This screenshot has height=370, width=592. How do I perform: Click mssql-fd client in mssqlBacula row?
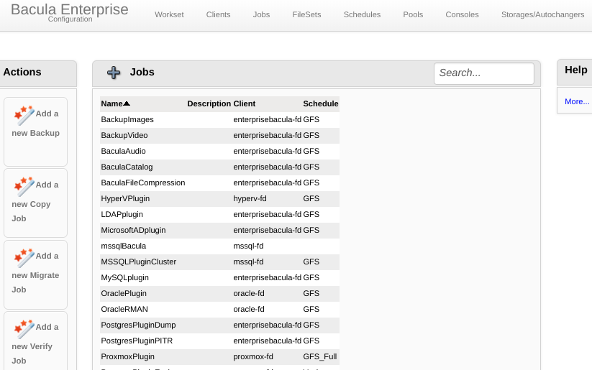248,246
